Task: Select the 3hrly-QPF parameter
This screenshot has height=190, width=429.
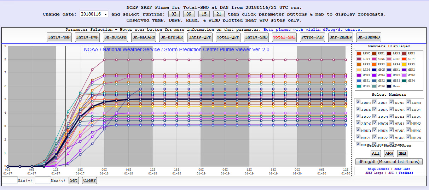Action: pos(200,37)
